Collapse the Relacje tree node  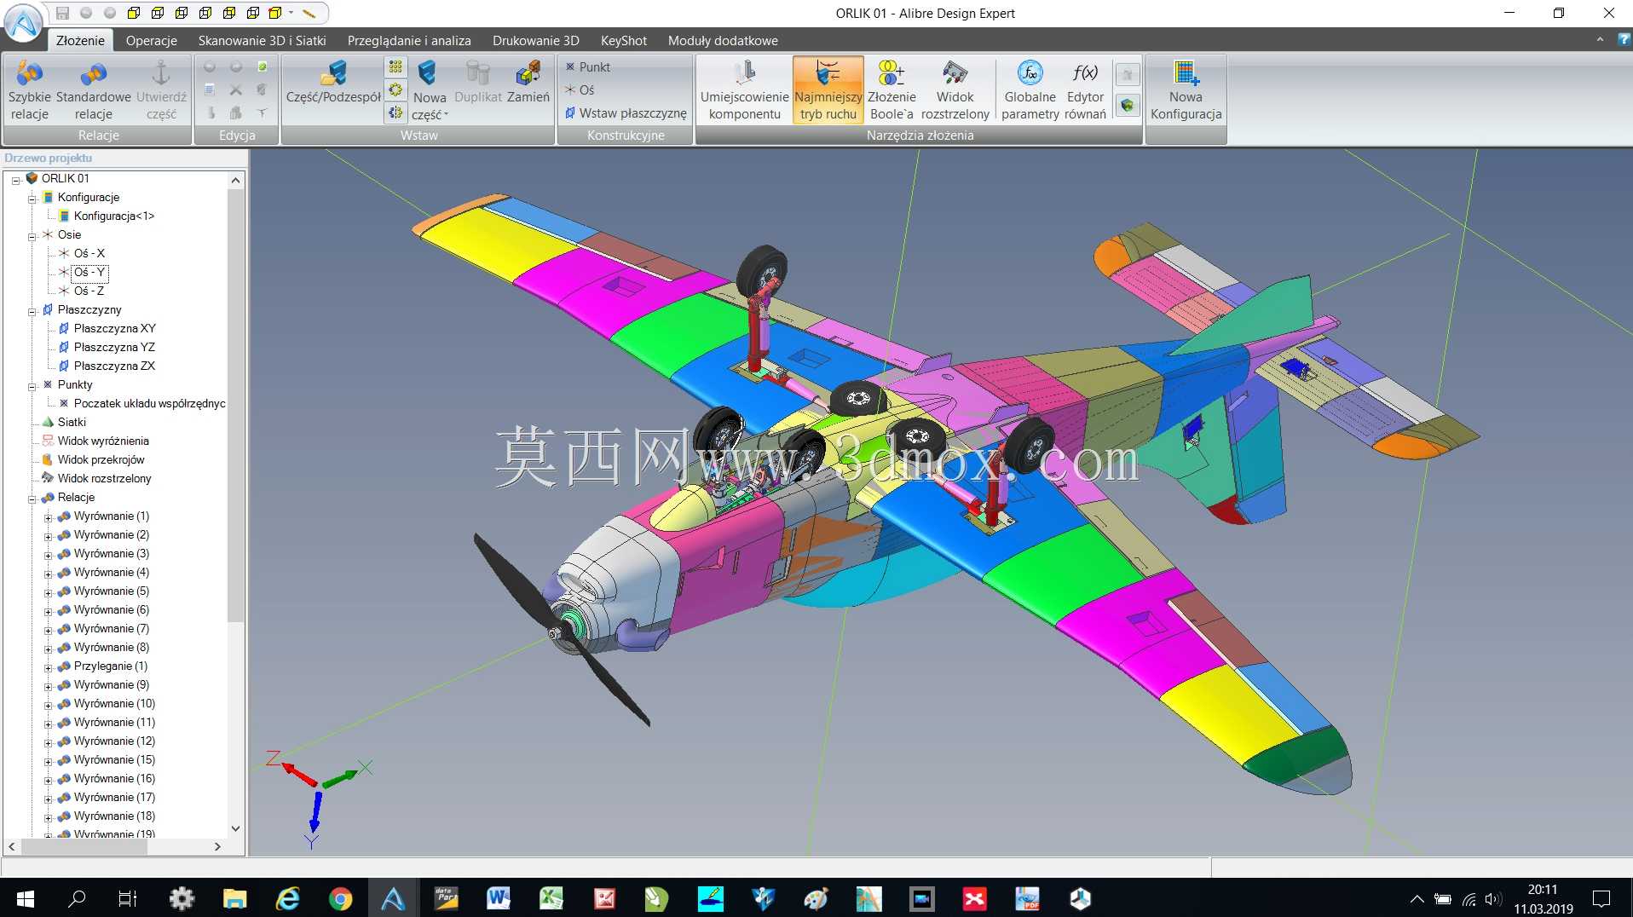click(32, 498)
